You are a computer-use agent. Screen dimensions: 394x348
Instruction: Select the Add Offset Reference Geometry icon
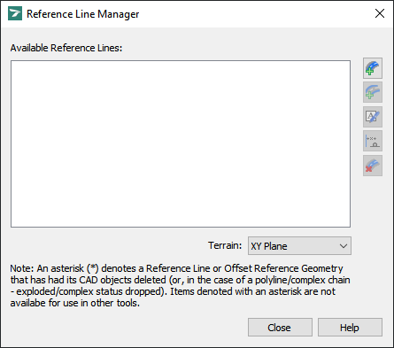coord(373,92)
